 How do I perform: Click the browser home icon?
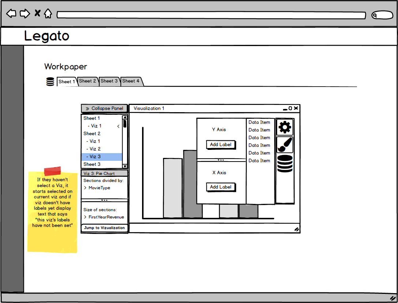[x=48, y=14]
